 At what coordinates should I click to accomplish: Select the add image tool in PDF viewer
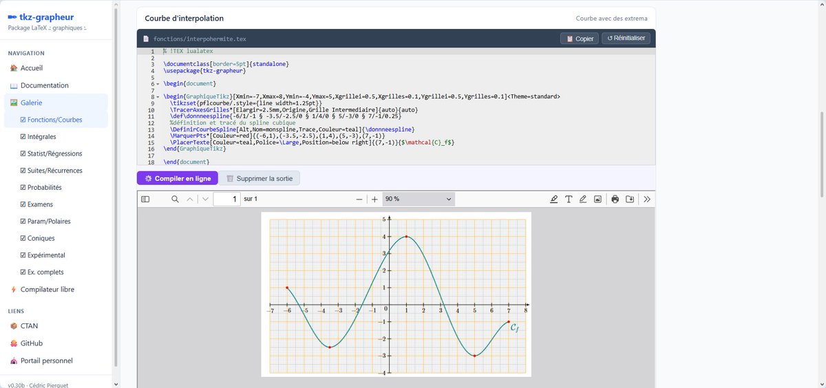tap(597, 199)
